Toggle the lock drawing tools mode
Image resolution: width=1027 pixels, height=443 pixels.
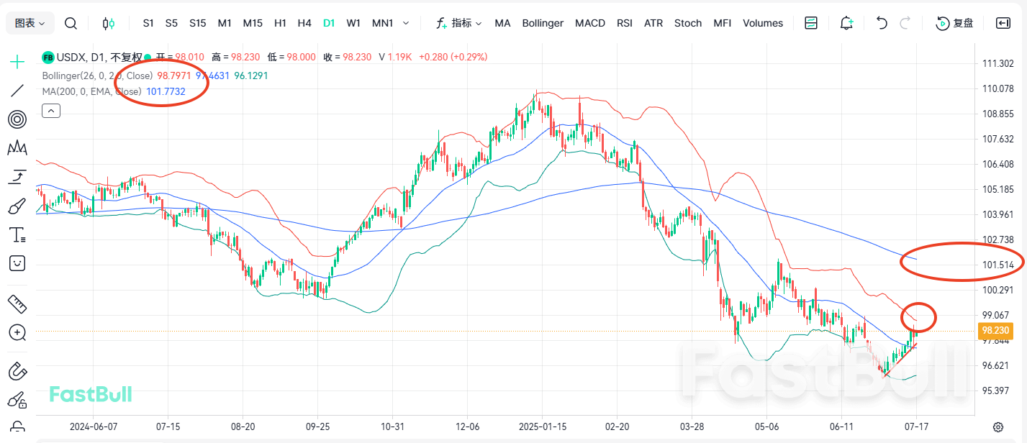tap(17, 400)
